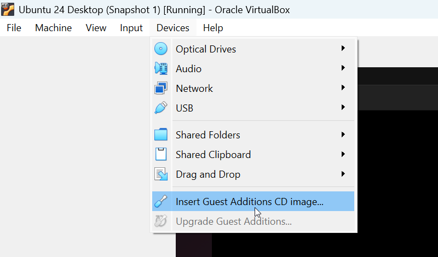438x257 pixels.
Task: Expand the Shared Clipboard submenu arrow
Action: coord(343,154)
